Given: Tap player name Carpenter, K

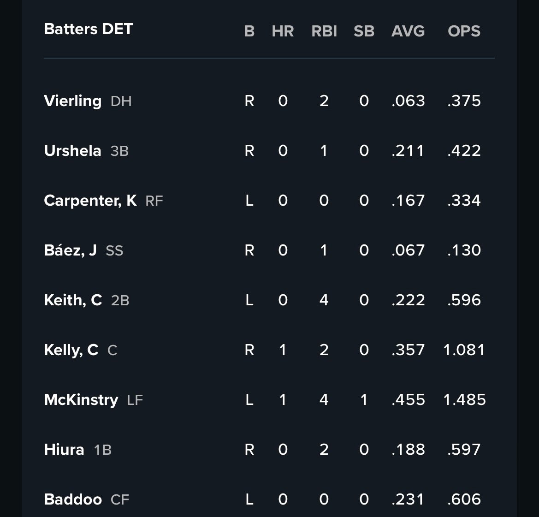Looking at the screenshot, I should click(x=90, y=201).
